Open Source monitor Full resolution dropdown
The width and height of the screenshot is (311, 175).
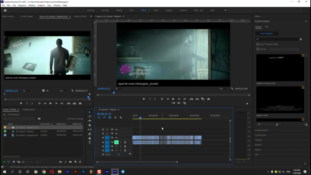64,91
